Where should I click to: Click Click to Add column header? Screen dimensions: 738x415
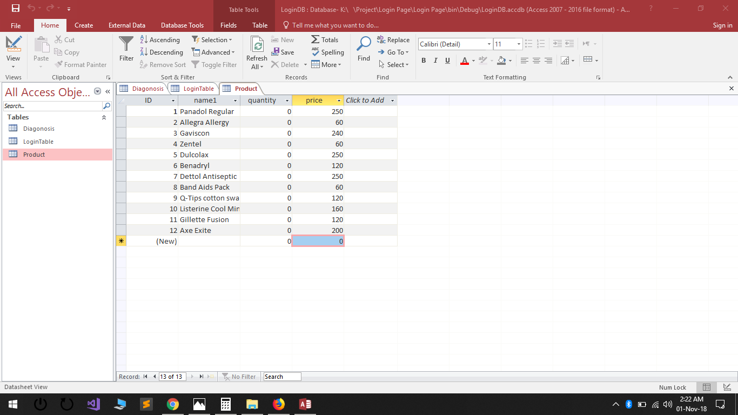(x=371, y=101)
